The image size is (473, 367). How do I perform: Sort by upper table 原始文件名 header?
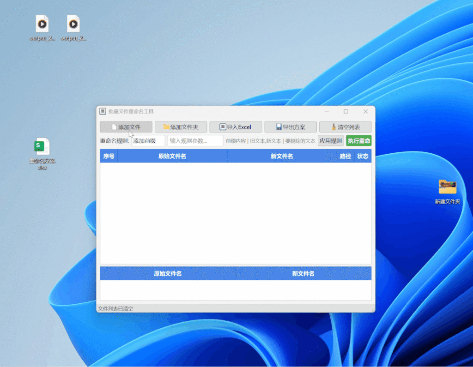[172, 156]
